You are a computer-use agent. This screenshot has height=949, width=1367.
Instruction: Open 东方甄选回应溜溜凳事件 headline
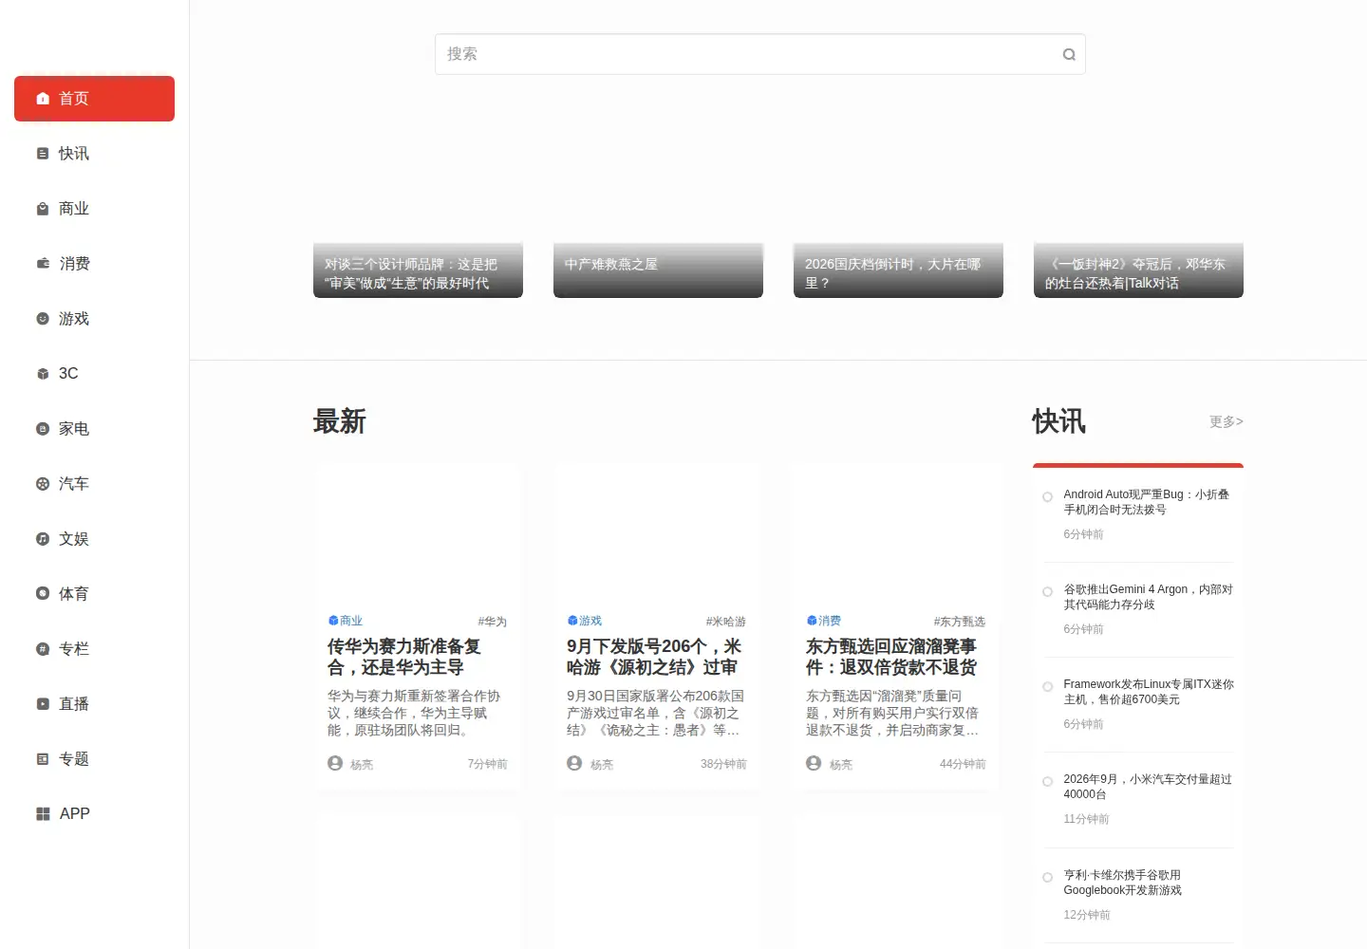tap(891, 657)
